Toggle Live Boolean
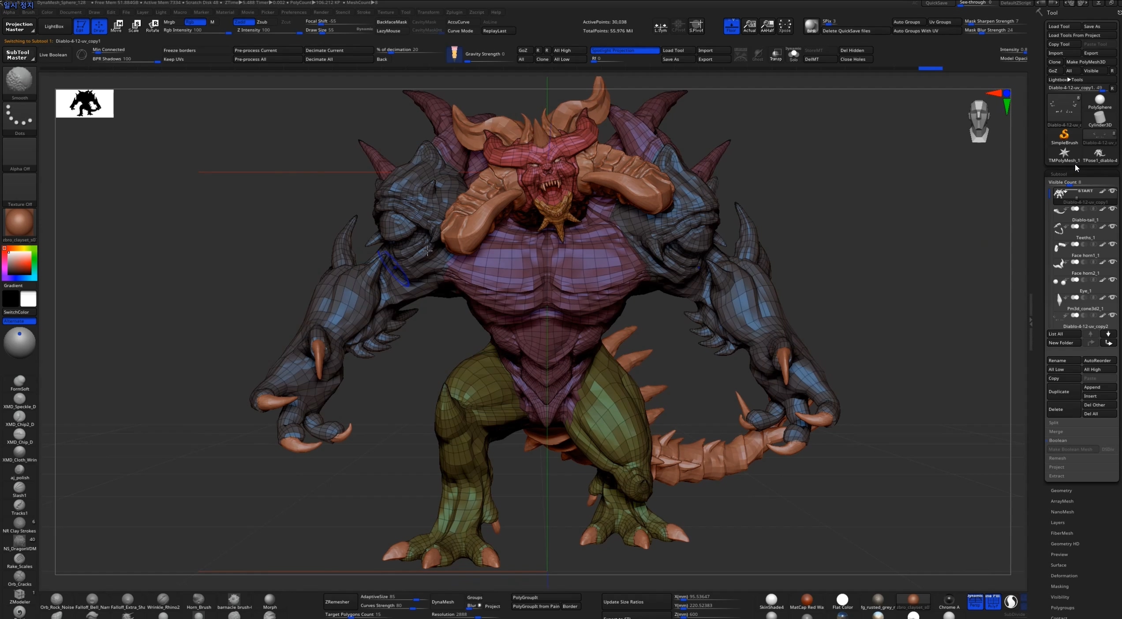 (53, 55)
